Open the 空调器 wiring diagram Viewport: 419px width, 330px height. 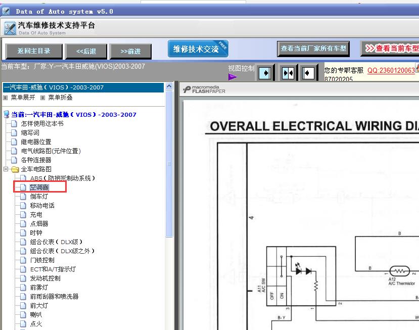(x=39, y=187)
